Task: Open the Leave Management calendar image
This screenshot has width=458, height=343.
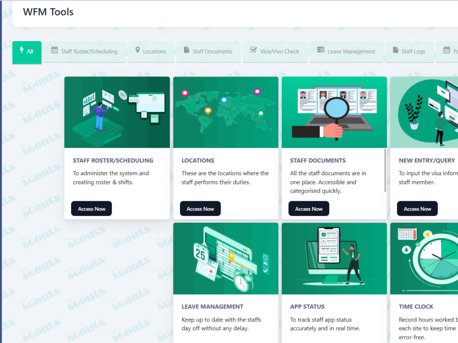Action: pyautogui.click(x=225, y=258)
